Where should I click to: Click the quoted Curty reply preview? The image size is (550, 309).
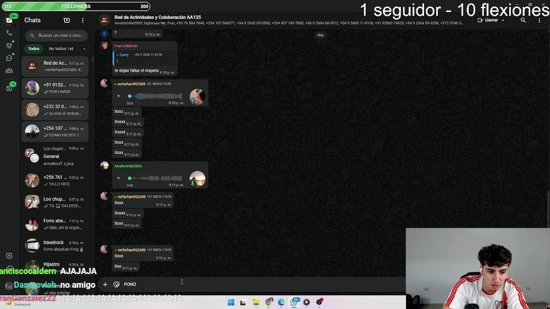pos(144,58)
